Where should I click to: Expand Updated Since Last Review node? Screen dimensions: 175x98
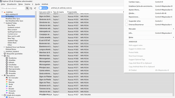tap(4, 47)
